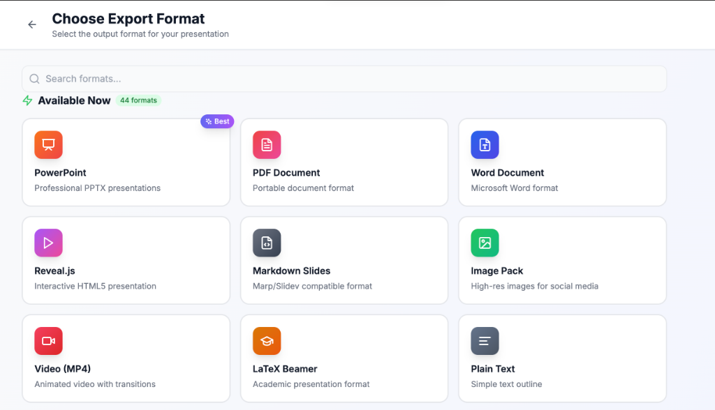
Task: Click the 44 formats count badge
Action: pos(138,100)
